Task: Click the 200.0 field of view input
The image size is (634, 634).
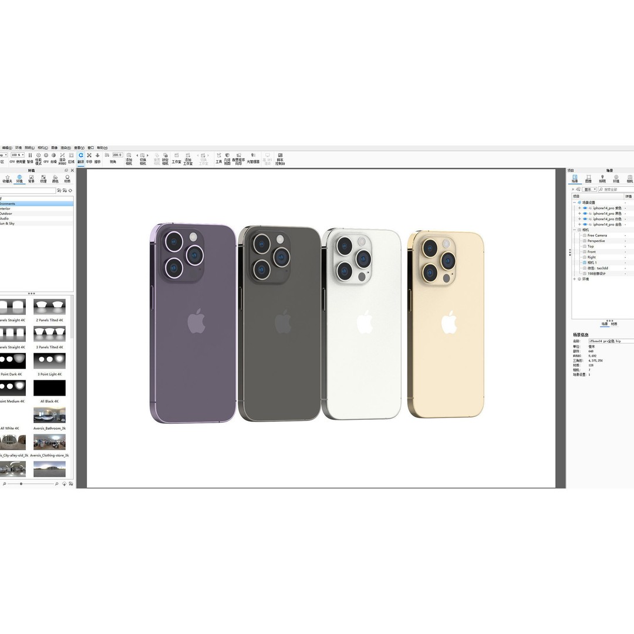Action: [x=117, y=155]
